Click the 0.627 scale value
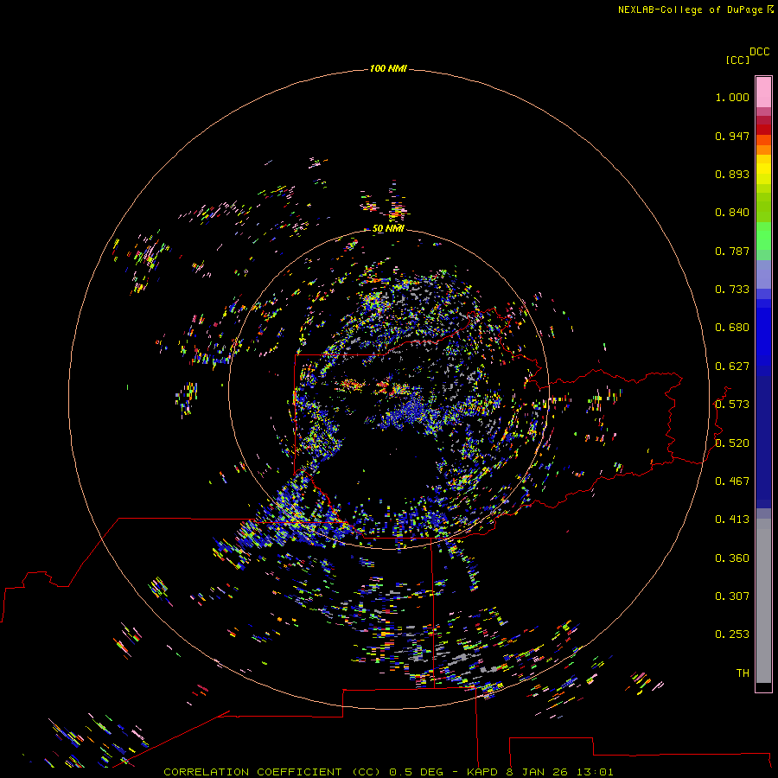Viewport: 778px width, 778px height. tap(732, 367)
